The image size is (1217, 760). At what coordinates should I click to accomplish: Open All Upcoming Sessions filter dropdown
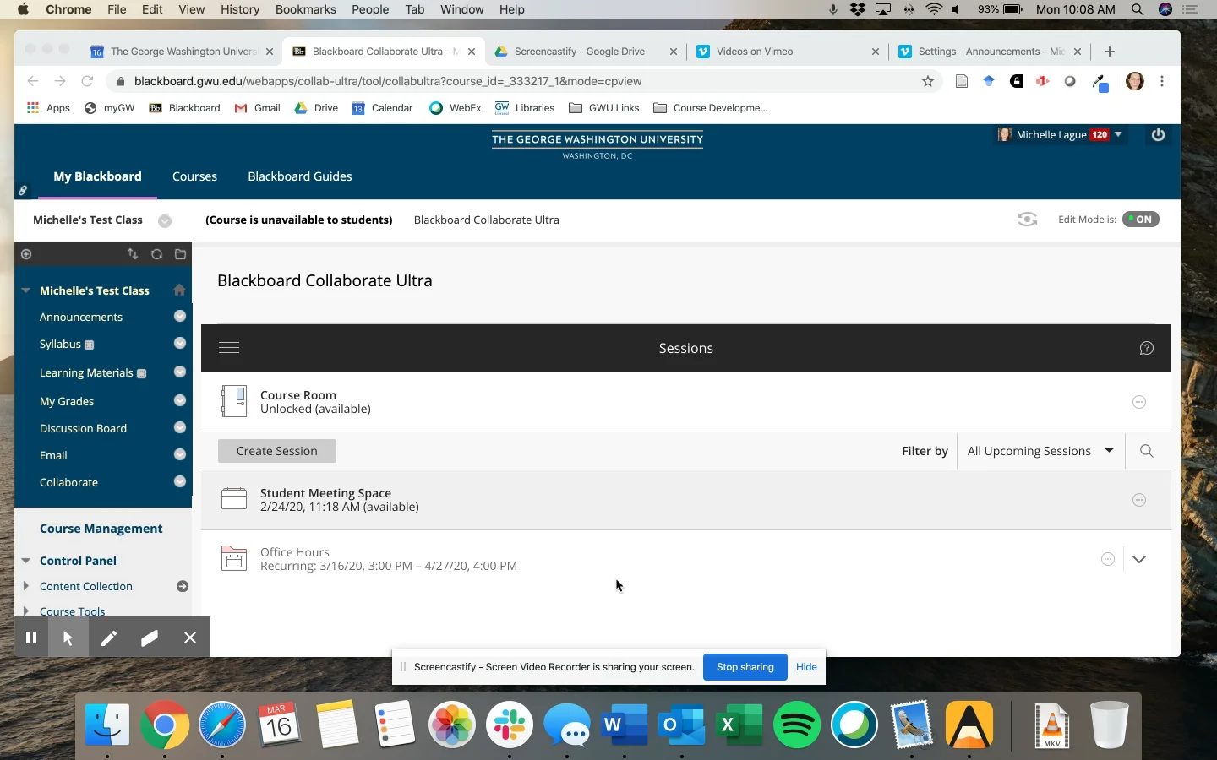tap(1040, 451)
